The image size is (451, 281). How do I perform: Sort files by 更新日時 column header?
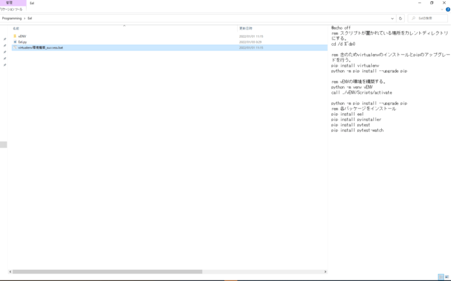[245, 28]
